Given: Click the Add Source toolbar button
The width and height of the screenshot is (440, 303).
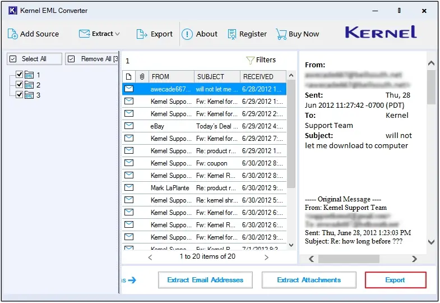Looking at the screenshot, I should 34,34.
